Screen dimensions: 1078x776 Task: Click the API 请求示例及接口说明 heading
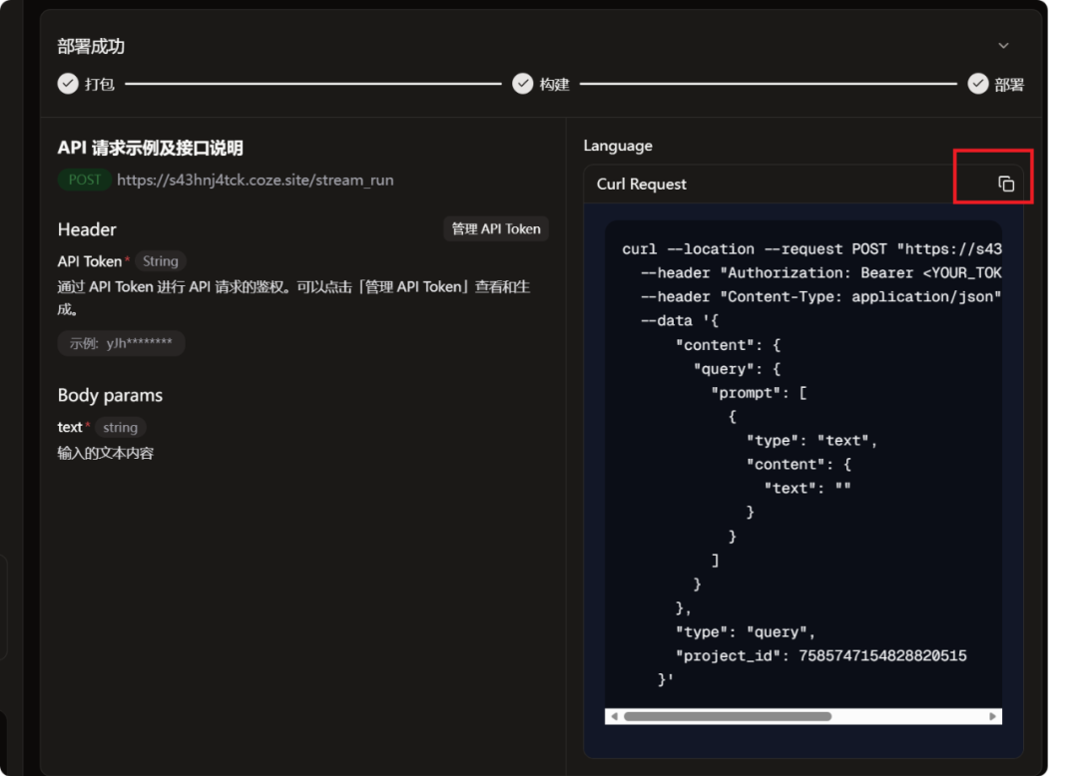tap(151, 148)
